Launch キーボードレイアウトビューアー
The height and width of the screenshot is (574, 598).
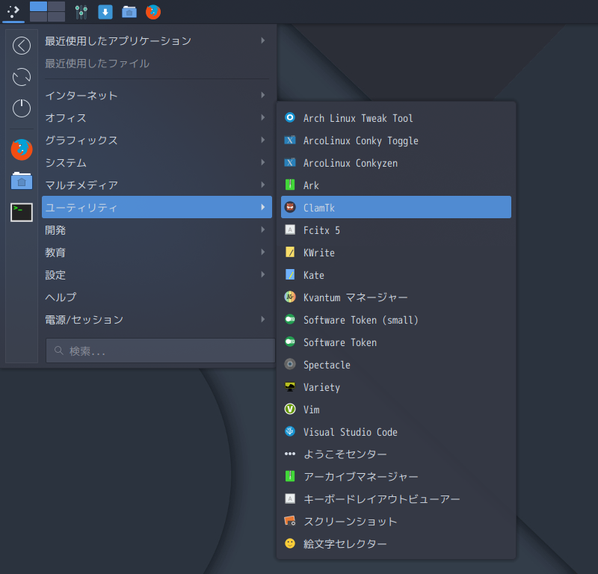[x=396, y=499]
